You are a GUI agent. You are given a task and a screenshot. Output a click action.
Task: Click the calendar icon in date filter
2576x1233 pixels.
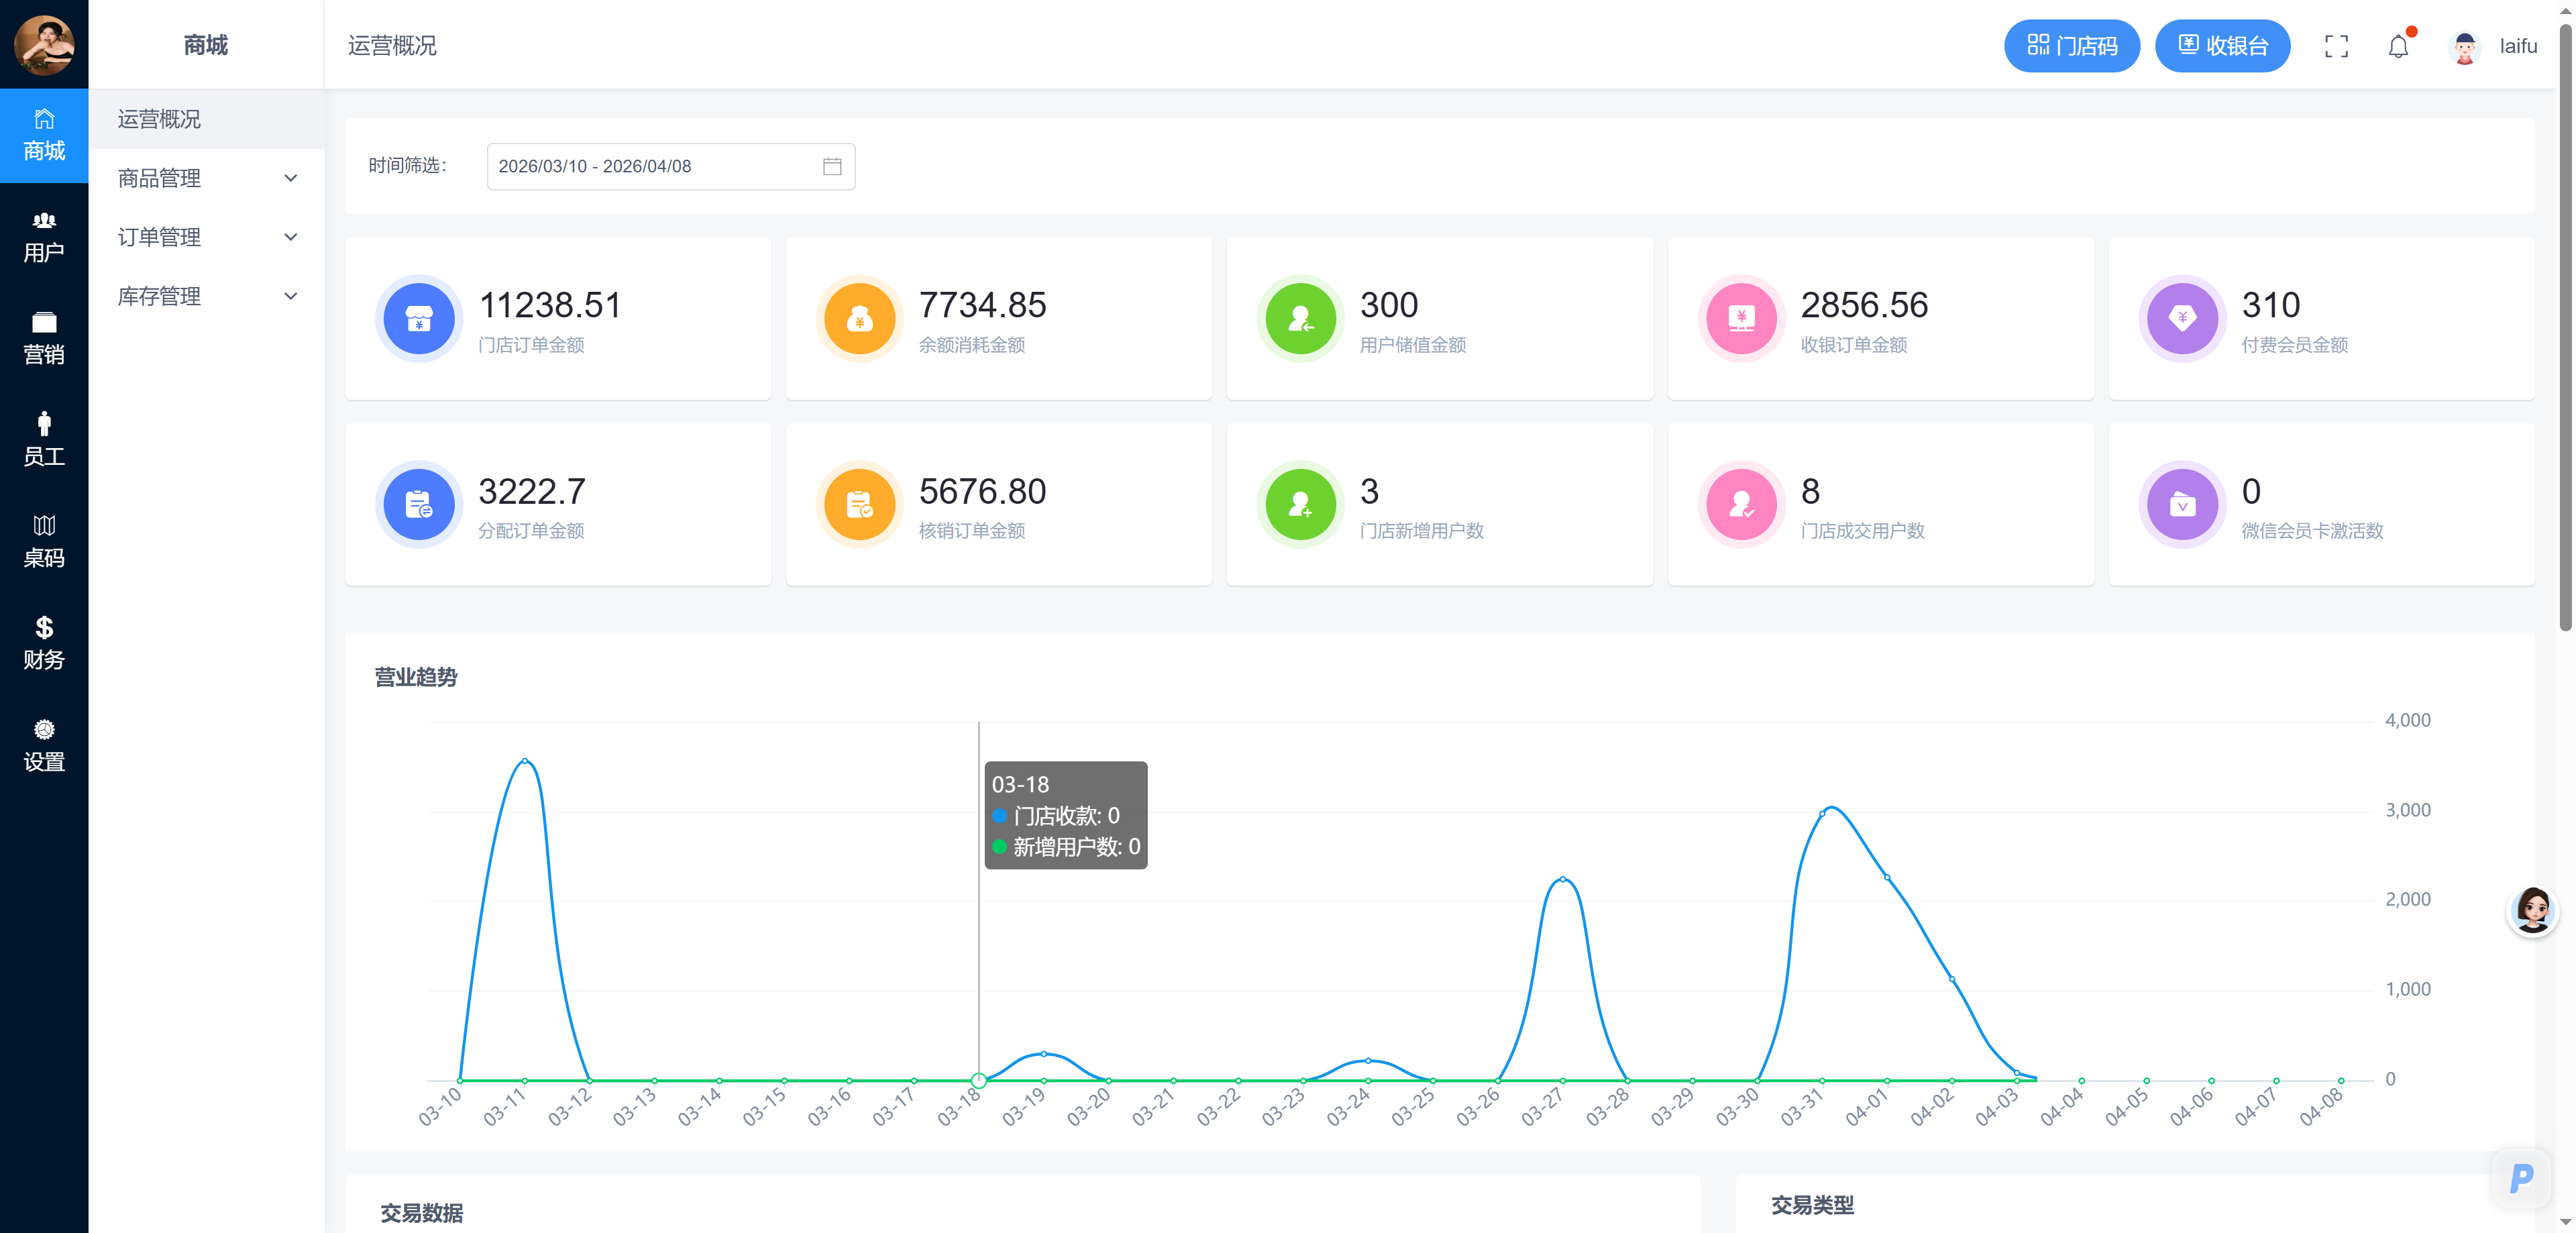tap(832, 166)
